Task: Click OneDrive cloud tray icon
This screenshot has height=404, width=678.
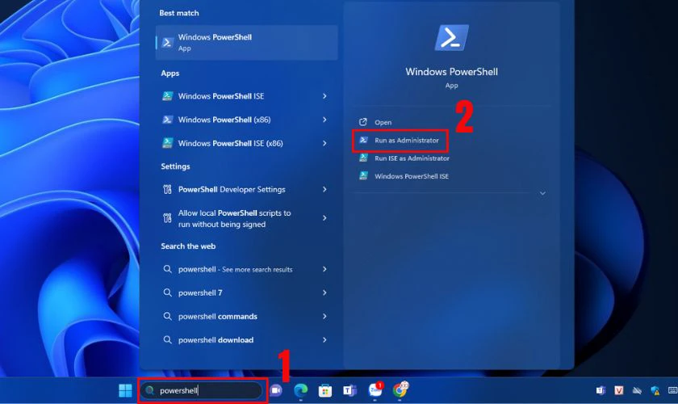Action: [x=637, y=390]
